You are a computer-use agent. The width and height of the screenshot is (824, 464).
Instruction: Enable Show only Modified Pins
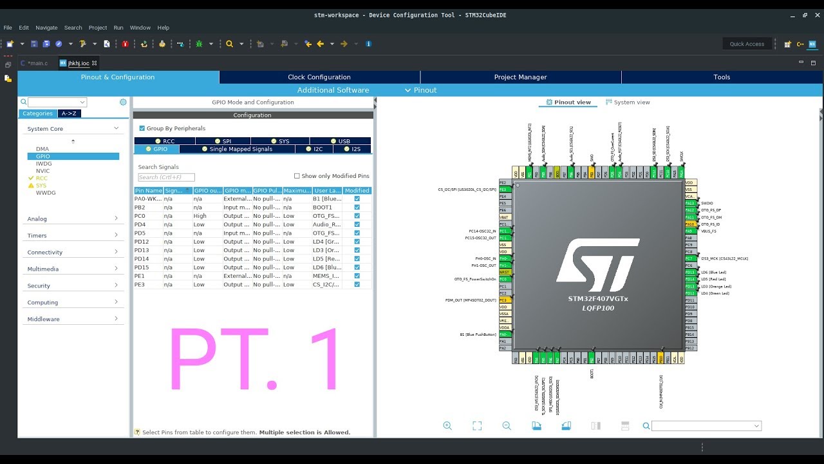(x=297, y=176)
